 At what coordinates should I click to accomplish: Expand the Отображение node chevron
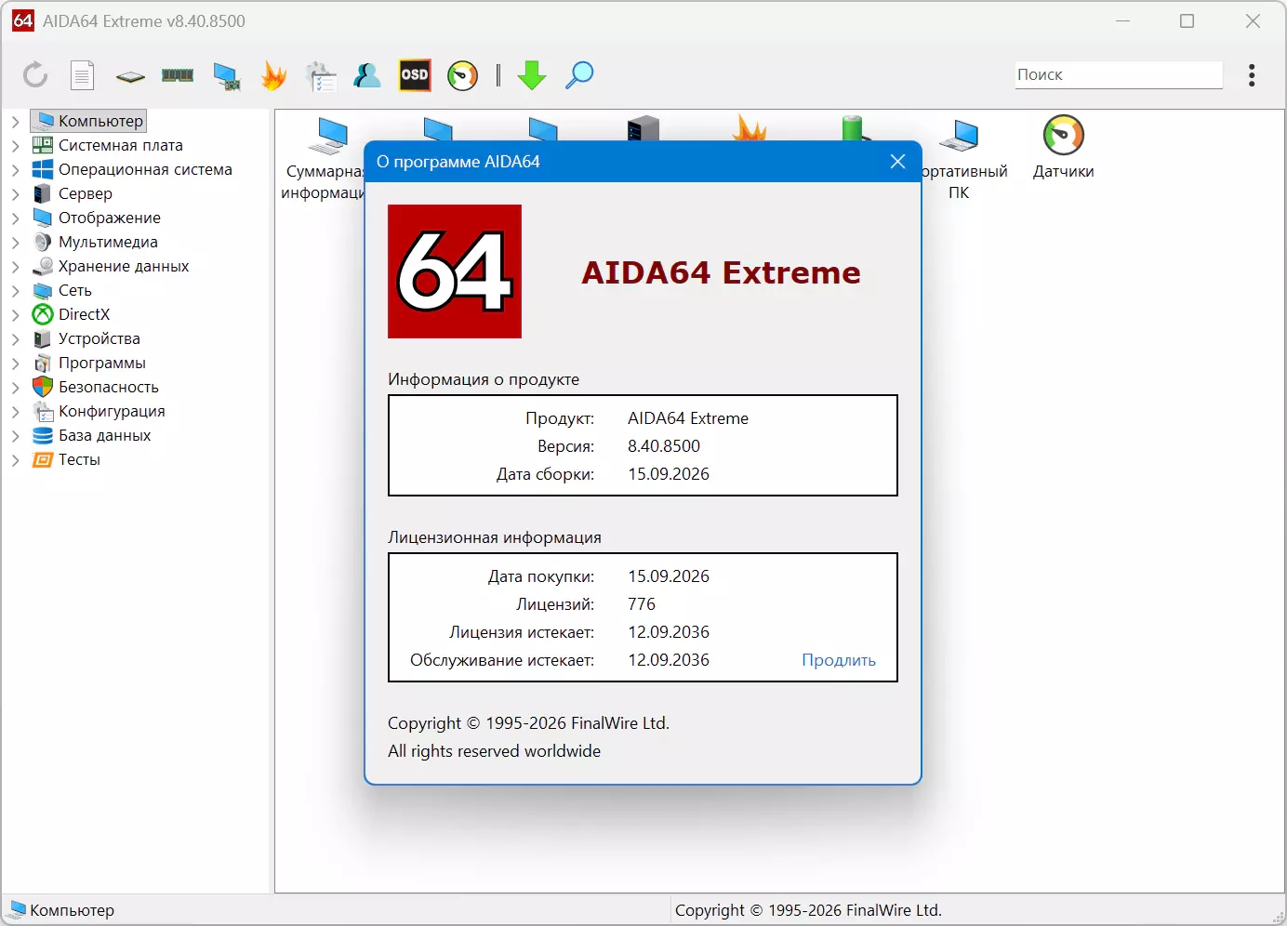coord(15,218)
